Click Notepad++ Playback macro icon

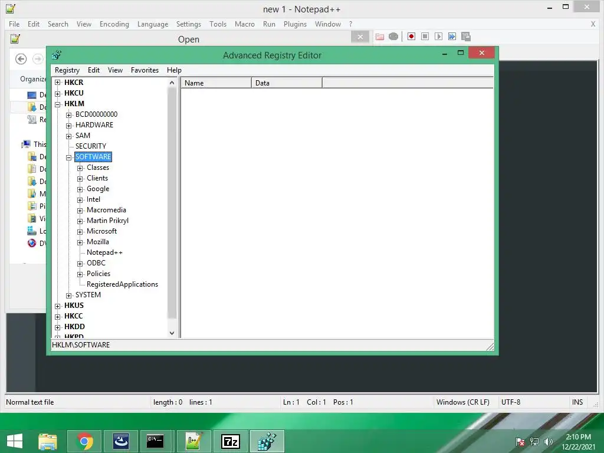(x=438, y=36)
